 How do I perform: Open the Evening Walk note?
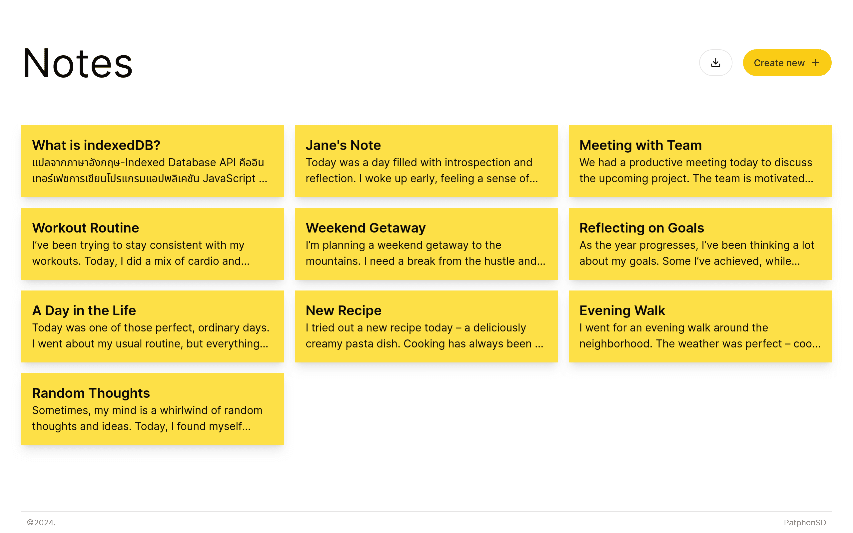(700, 326)
